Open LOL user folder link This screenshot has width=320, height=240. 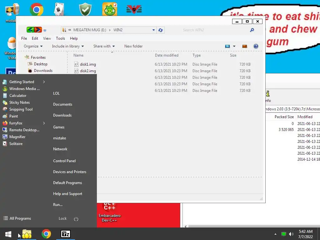click(56, 93)
